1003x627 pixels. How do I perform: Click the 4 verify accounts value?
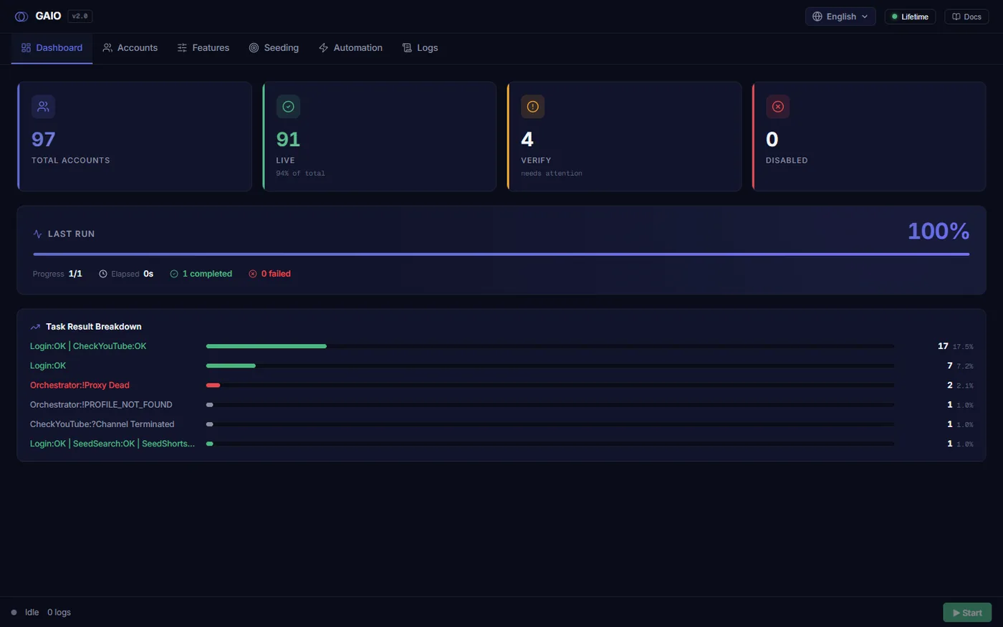tap(527, 139)
